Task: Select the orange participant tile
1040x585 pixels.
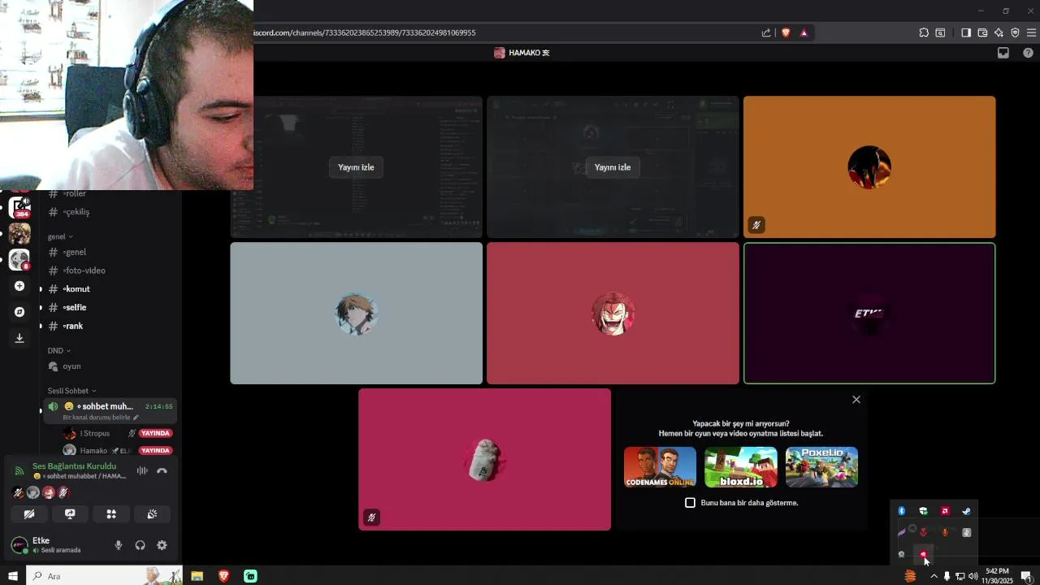Action: point(869,167)
